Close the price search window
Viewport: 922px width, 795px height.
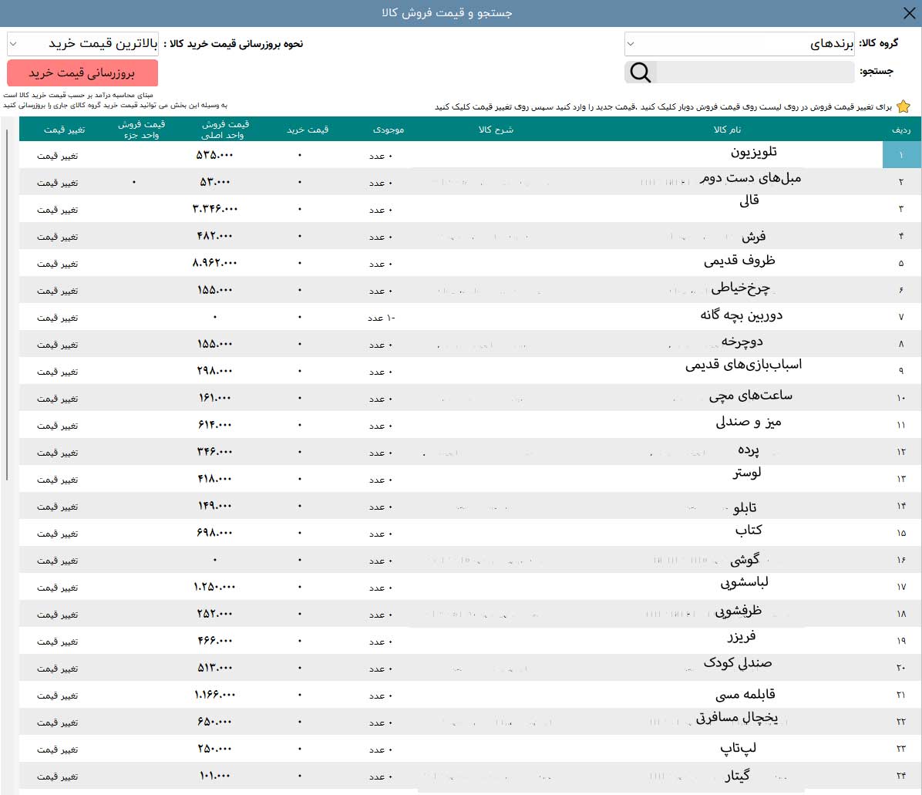[909, 13]
